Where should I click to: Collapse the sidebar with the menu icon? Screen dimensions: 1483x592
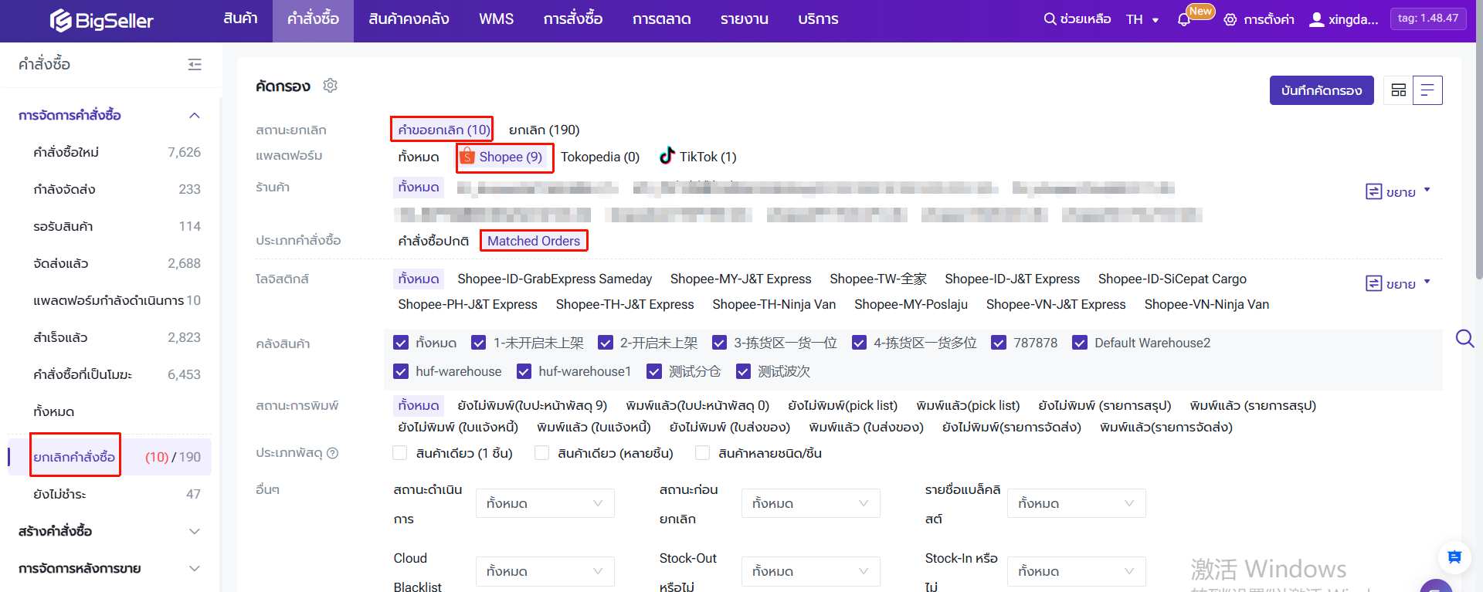pos(195,65)
